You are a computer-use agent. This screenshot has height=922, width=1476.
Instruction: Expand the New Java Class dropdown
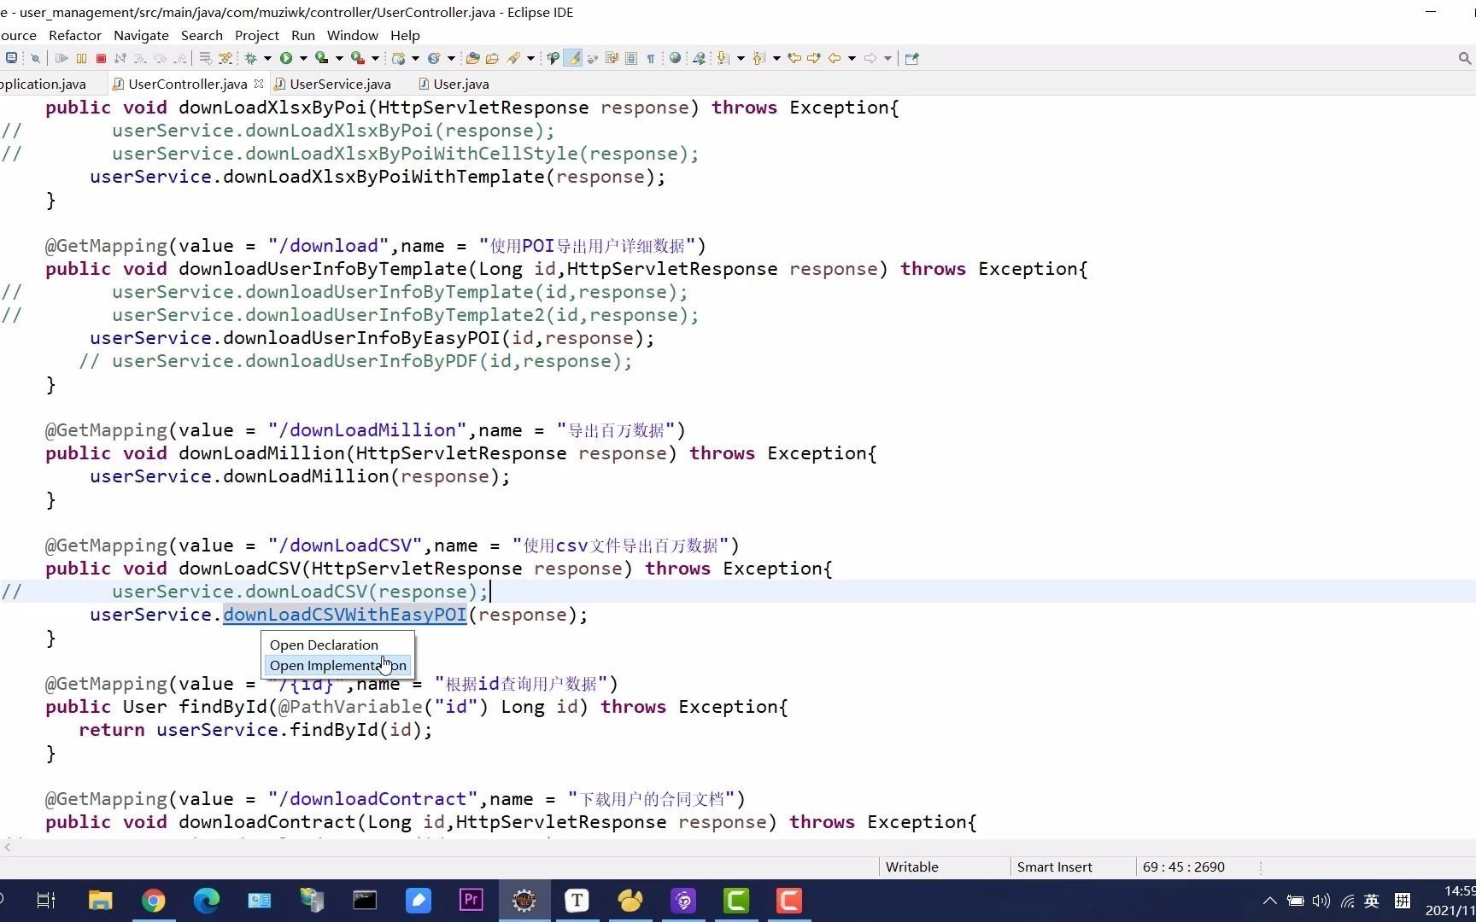(451, 58)
